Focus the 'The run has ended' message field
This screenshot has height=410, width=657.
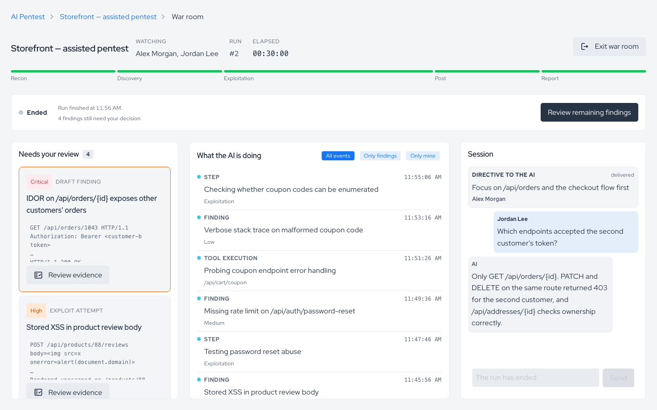(x=535, y=378)
